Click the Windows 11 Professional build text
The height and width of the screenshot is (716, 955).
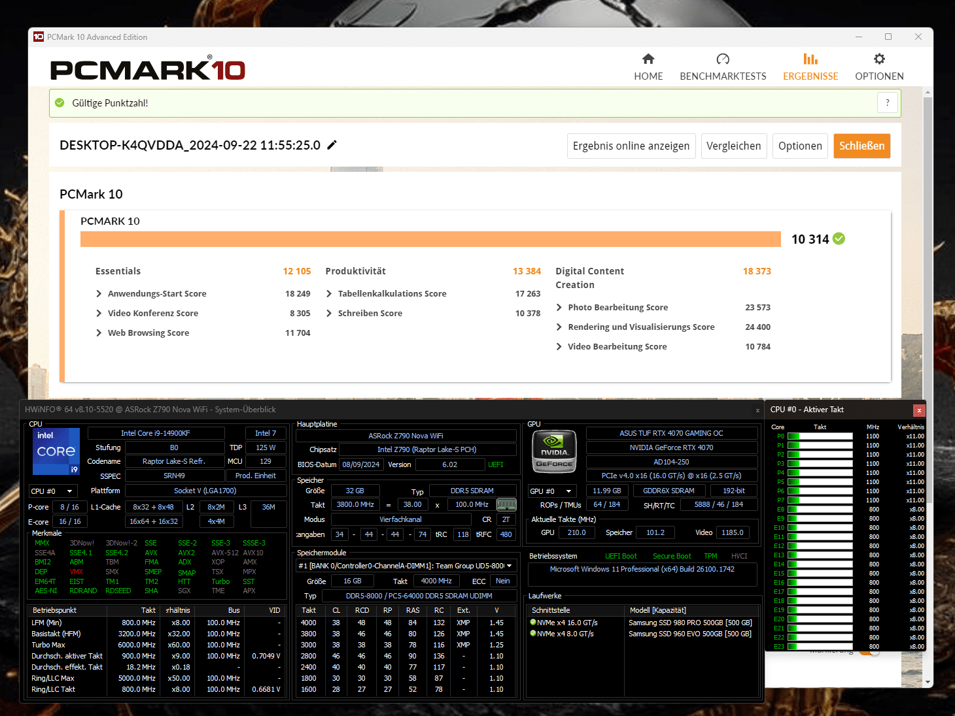(x=642, y=569)
